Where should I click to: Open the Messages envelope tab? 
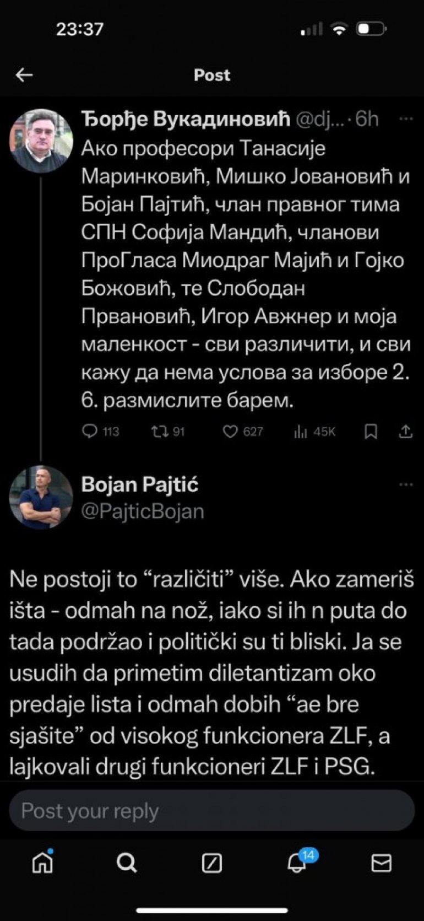(381, 863)
